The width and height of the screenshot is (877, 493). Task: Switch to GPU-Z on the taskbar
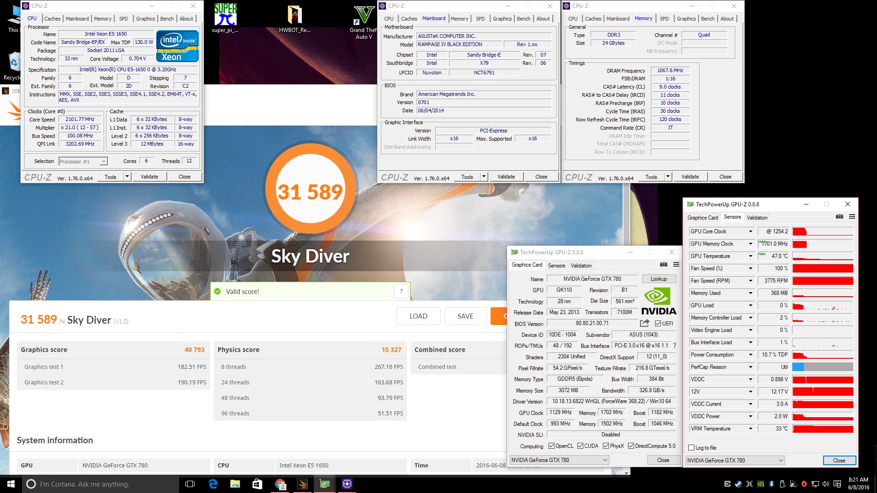pos(324,484)
